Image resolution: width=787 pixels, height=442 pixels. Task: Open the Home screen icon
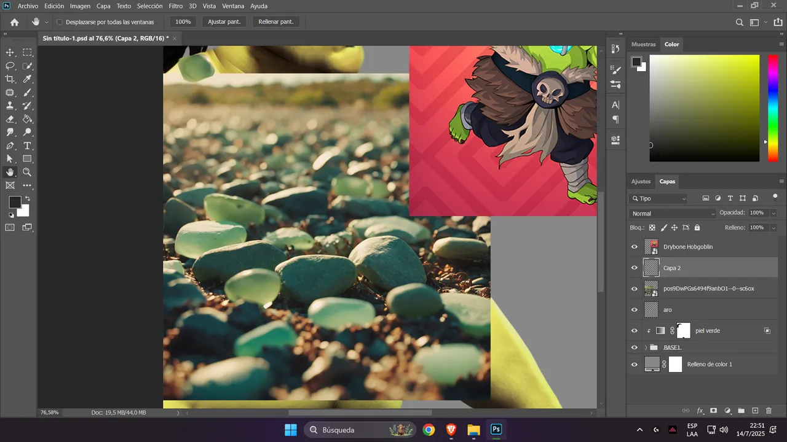click(x=14, y=22)
